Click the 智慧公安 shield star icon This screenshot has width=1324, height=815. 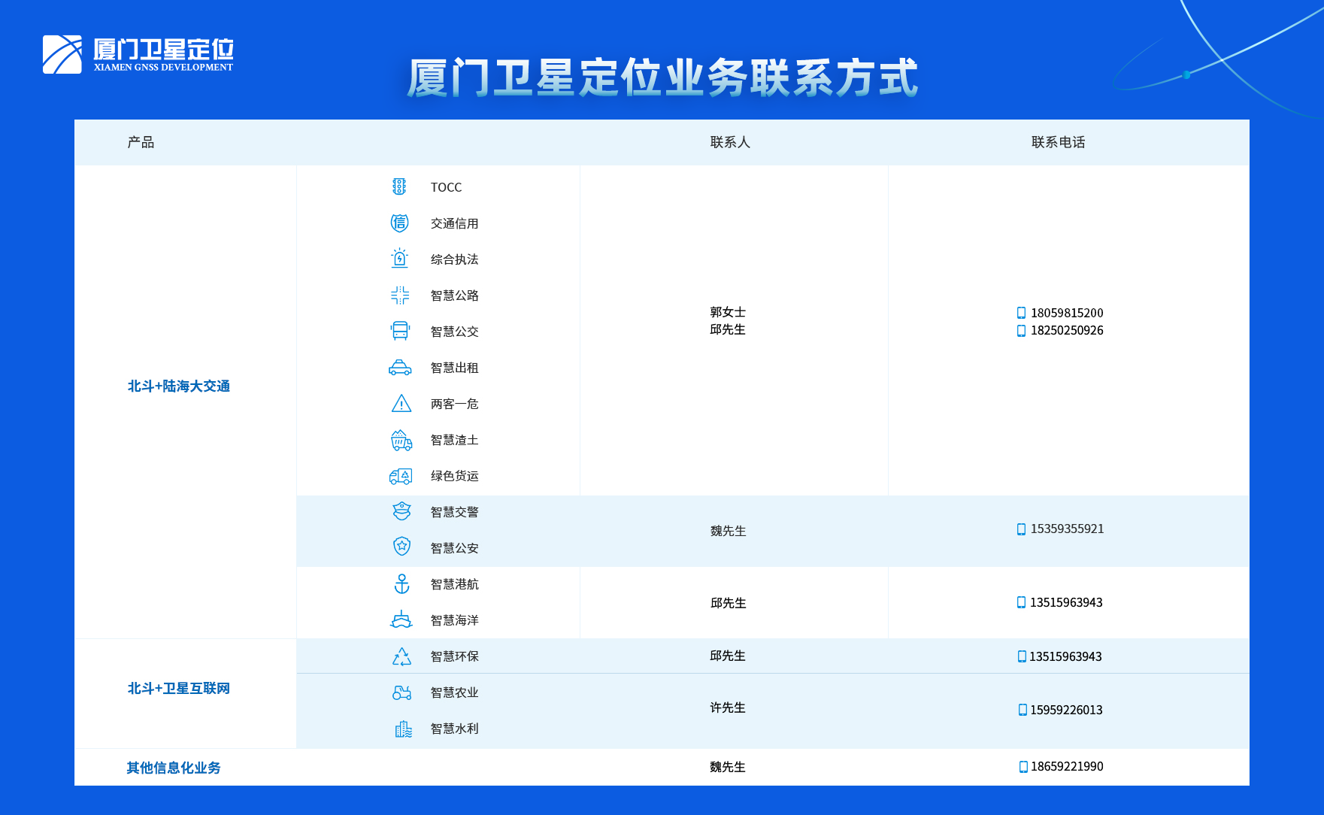click(402, 547)
